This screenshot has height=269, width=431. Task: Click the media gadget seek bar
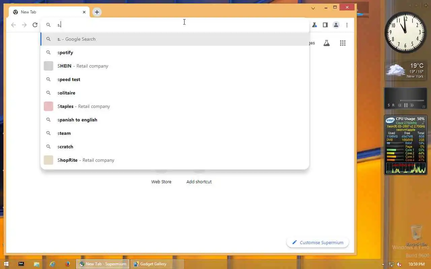tap(412, 100)
